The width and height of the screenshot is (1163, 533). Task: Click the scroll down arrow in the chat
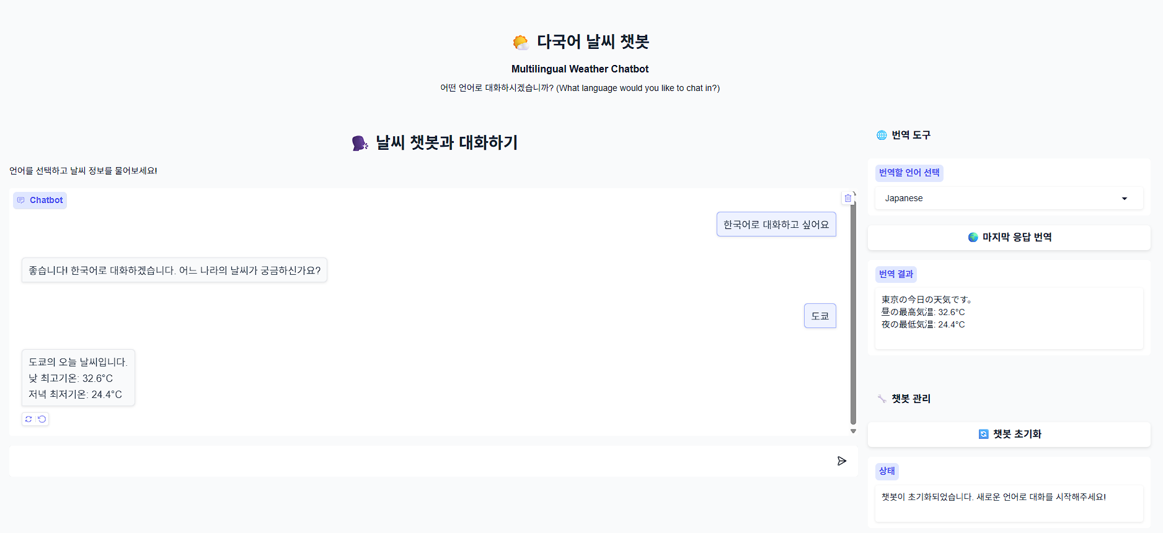(853, 431)
